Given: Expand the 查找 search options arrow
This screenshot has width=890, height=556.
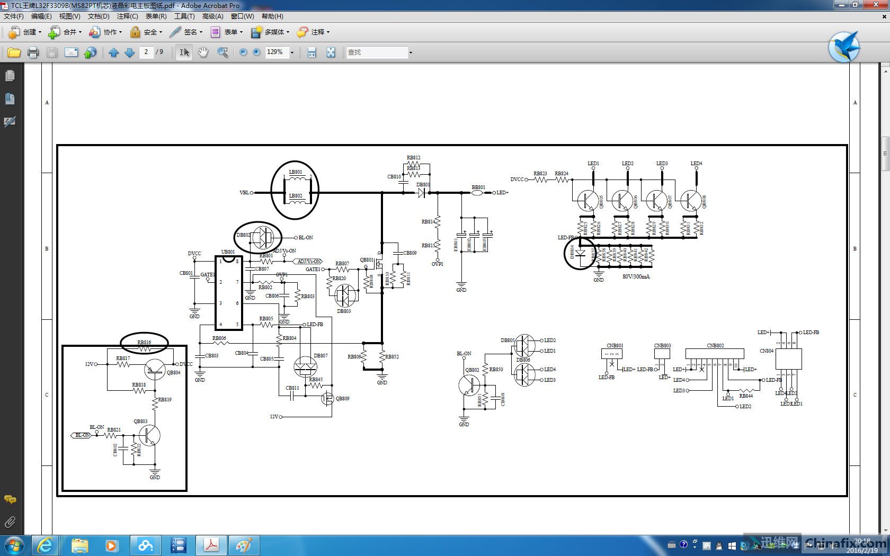Looking at the screenshot, I should pos(411,52).
